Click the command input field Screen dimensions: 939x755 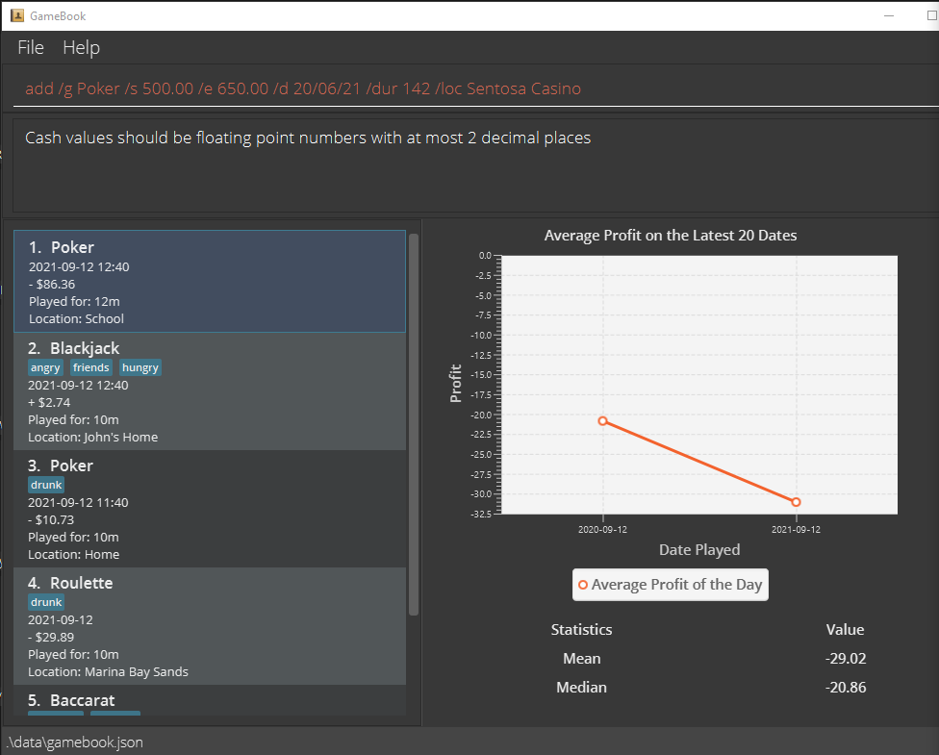click(x=476, y=88)
